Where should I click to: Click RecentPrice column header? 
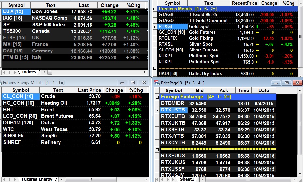point(245,3)
